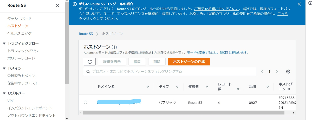The height and width of the screenshot is (120, 312).
Task: Click the 0927 description cell
Action: 253,102
